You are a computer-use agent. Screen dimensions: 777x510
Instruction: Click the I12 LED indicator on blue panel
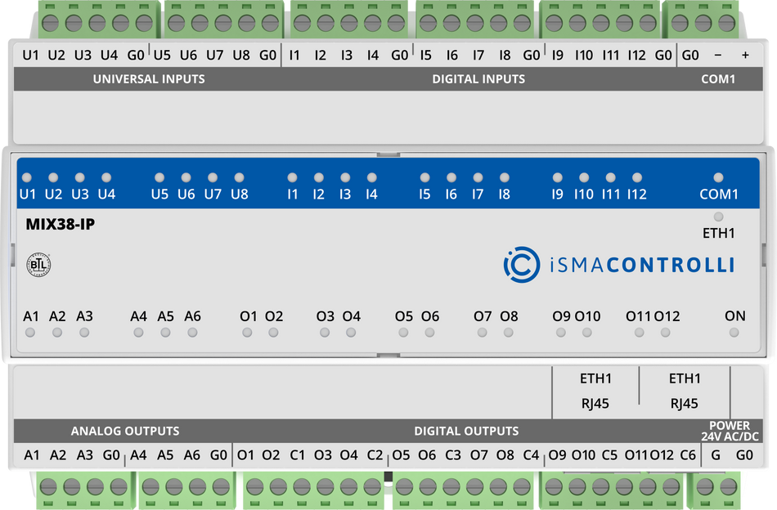(x=637, y=177)
